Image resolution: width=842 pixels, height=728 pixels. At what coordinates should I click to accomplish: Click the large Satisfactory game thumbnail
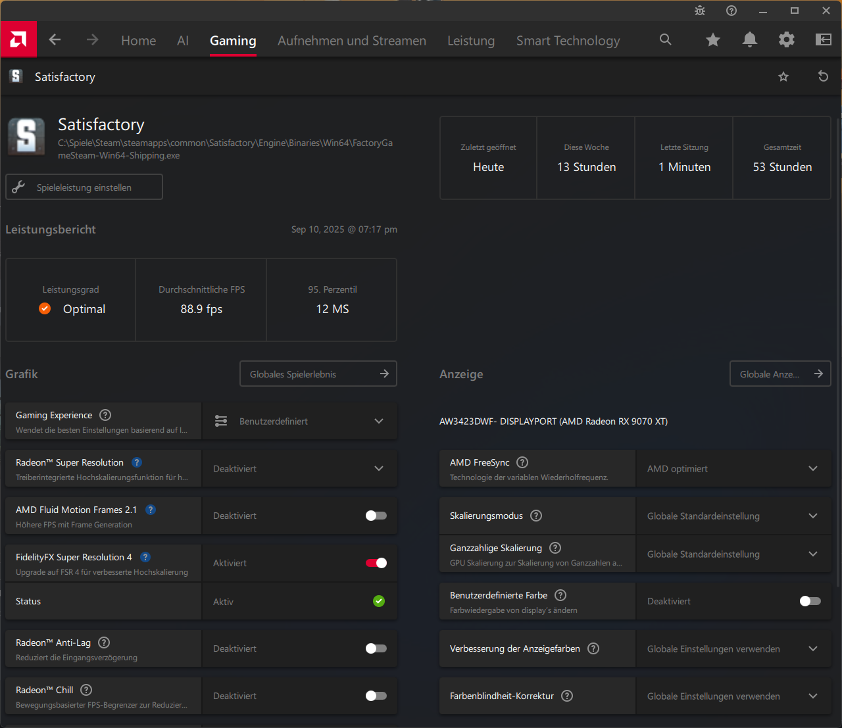click(26, 136)
